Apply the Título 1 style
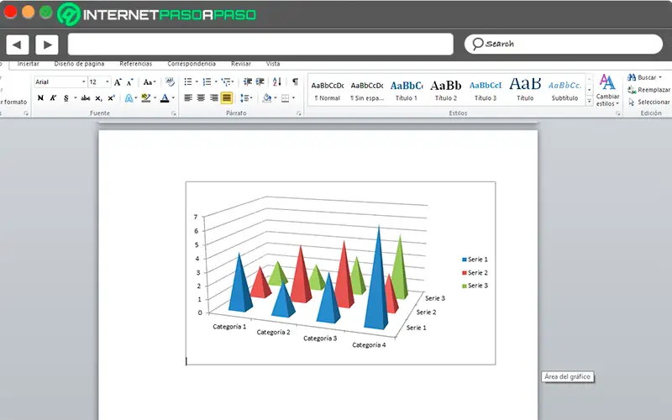Viewport: 672px width, 420px height. 407,91
